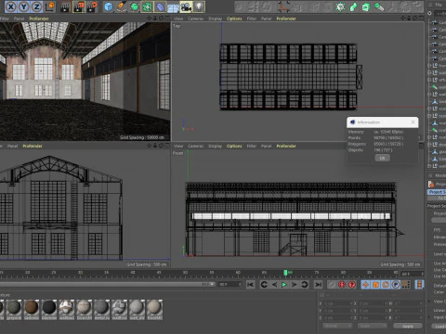Open Cameras menu in Top viewport
Viewport: 446px width, 334px height.
coord(196,19)
